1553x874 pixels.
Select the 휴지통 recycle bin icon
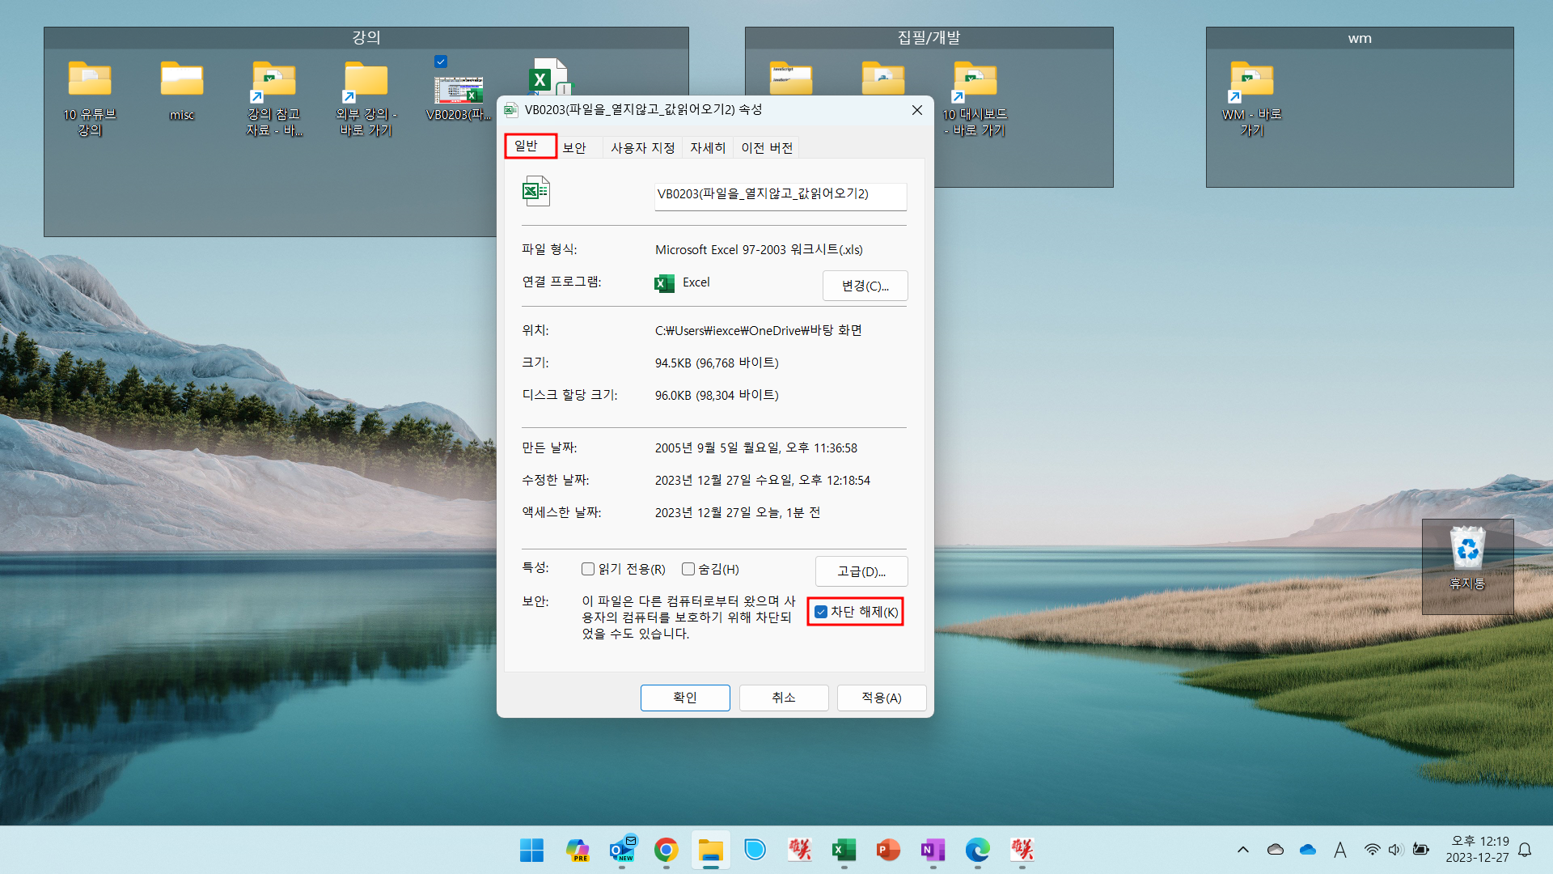point(1467,558)
